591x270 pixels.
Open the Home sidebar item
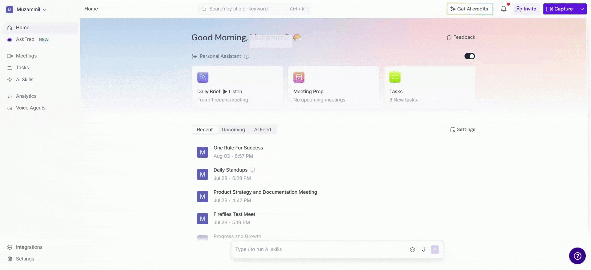pyautogui.click(x=41, y=28)
